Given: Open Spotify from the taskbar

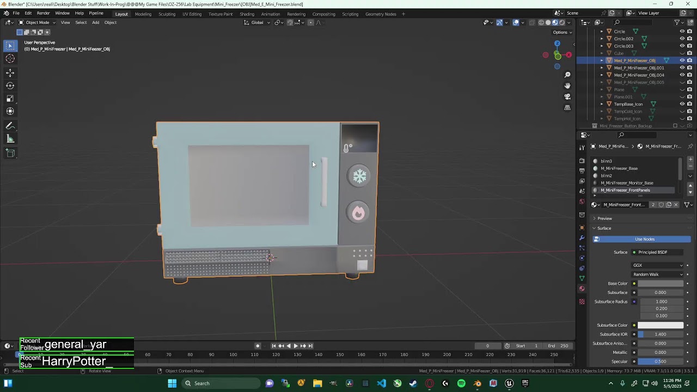Looking at the screenshot, I should coord(461,383).
